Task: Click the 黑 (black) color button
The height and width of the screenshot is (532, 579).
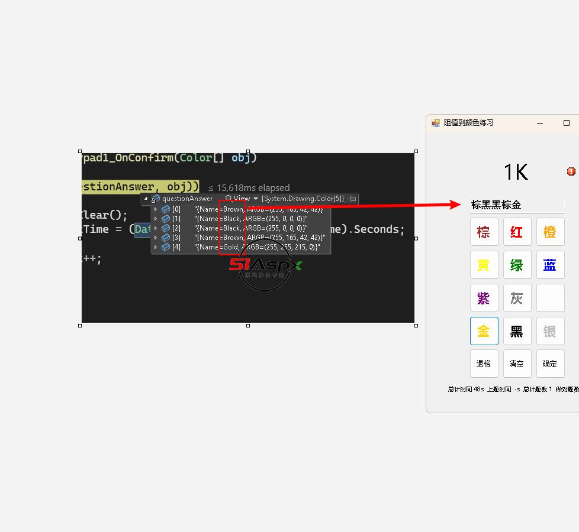Action: (517, 331)
